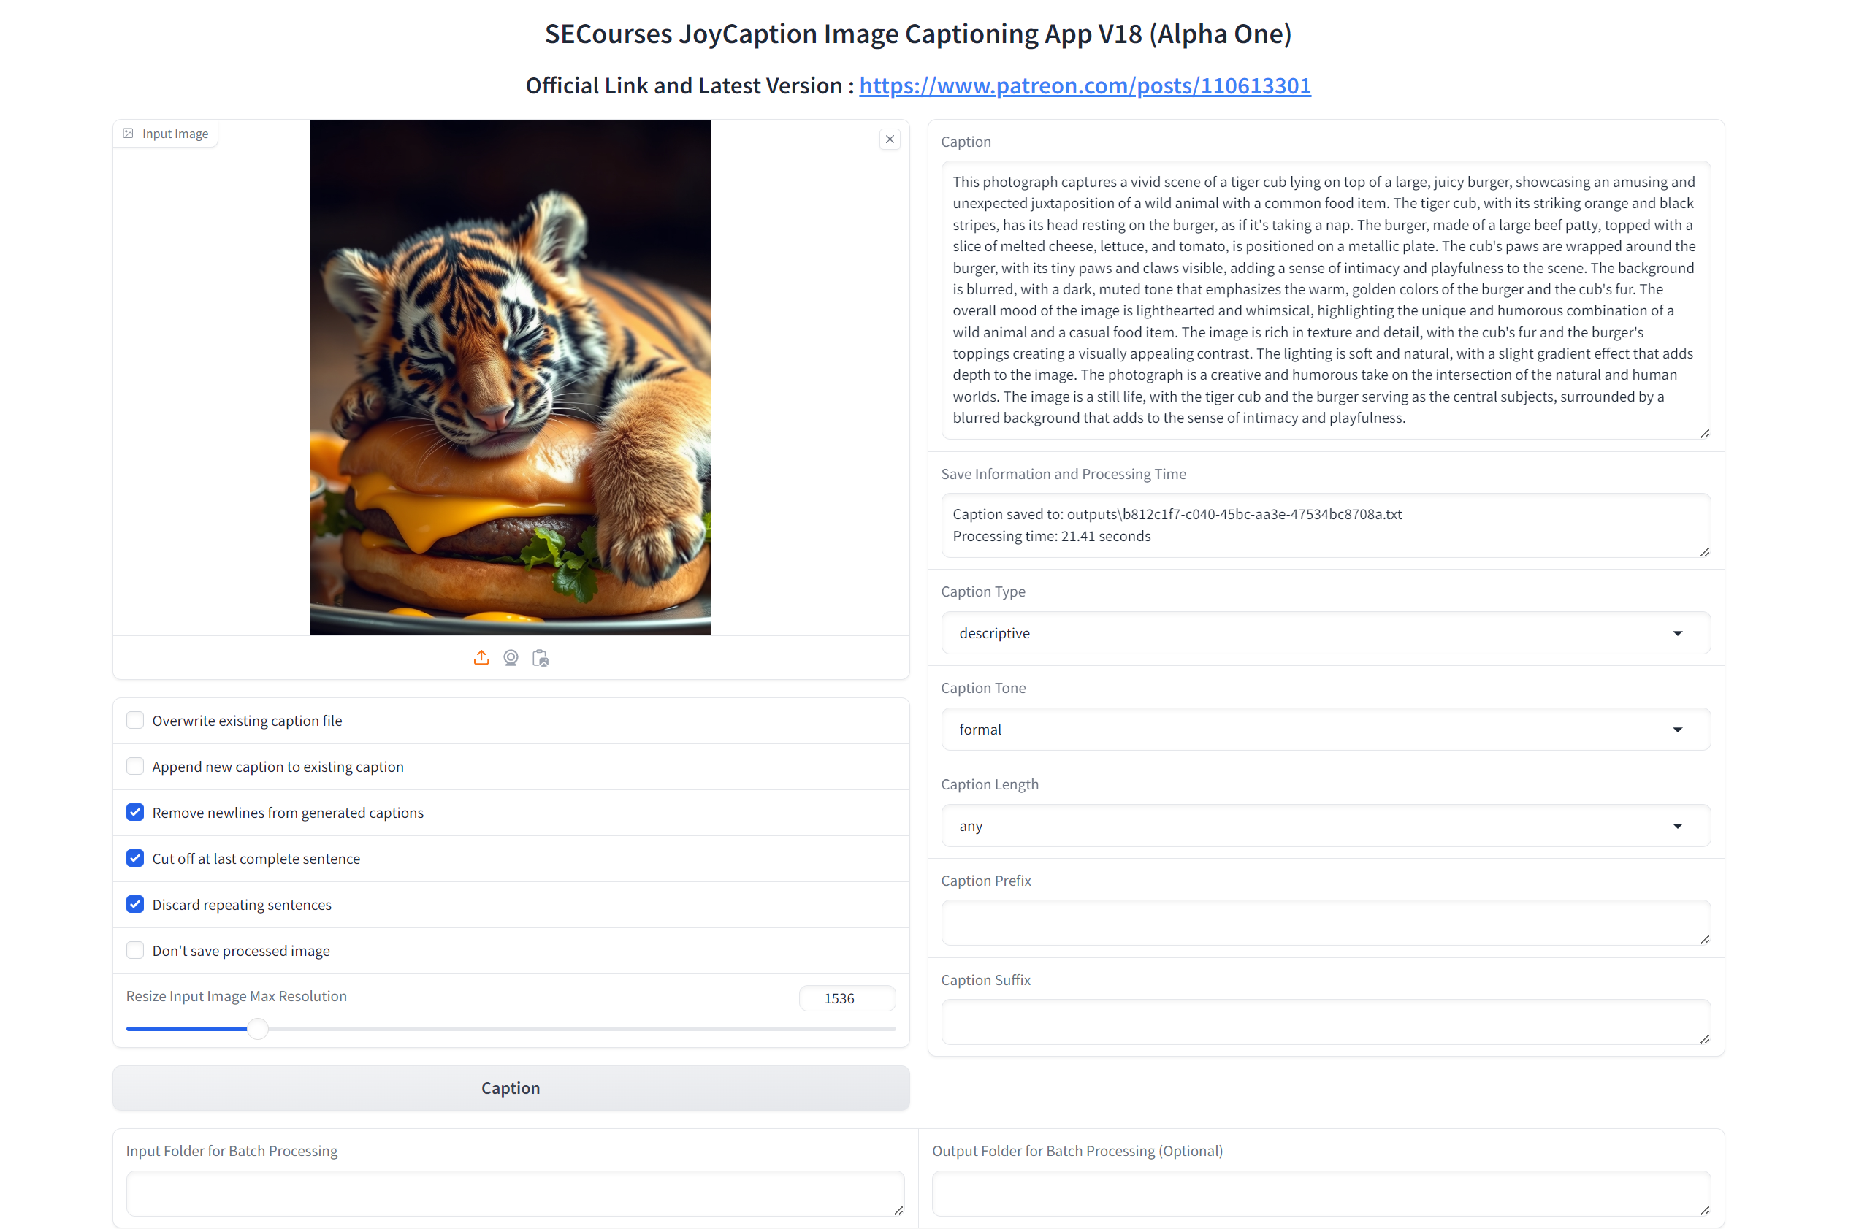
Task: Click the Max Resolution slider handle
Action: 257,1028
